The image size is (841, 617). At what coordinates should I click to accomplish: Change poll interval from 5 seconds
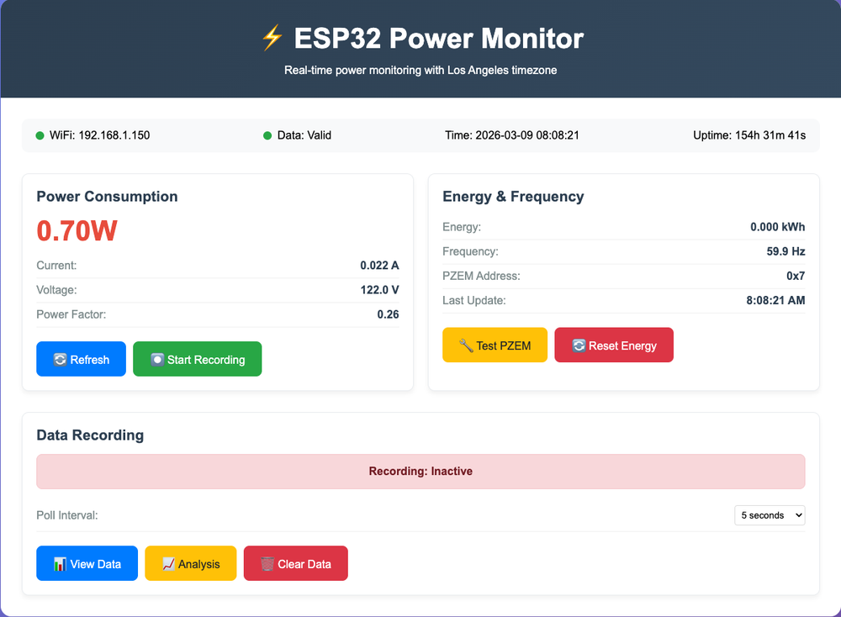(770, 515)
